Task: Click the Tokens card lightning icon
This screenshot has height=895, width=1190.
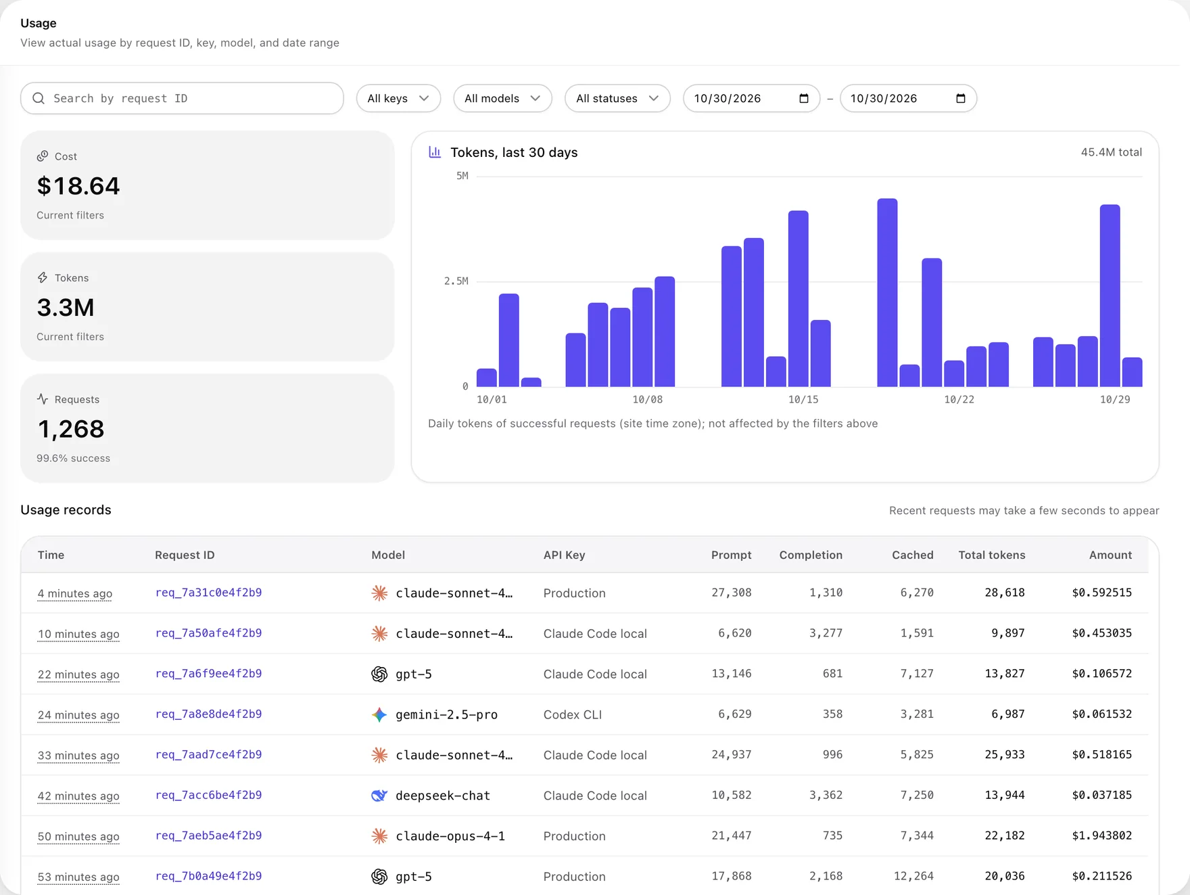Action: click(43, 277)
